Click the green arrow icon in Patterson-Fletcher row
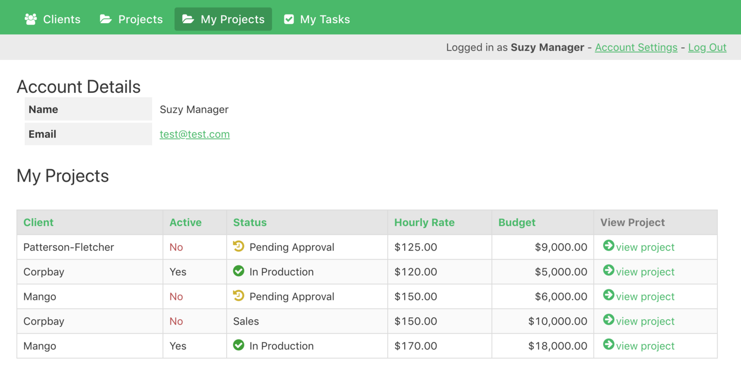 [x=609, y=246]
